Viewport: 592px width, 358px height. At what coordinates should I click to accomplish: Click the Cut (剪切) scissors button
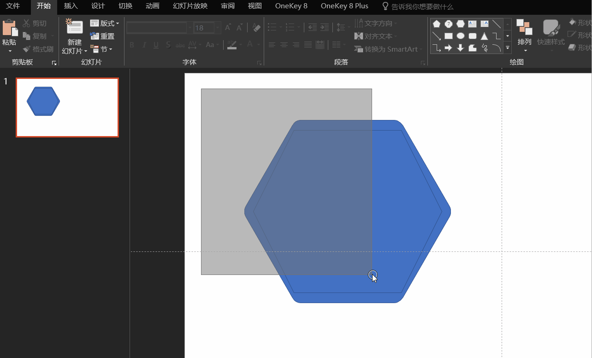click(35, 23)
